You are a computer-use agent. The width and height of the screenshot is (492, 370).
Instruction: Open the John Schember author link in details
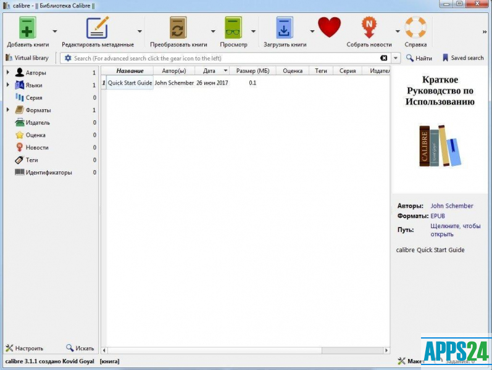pos(451,206)
